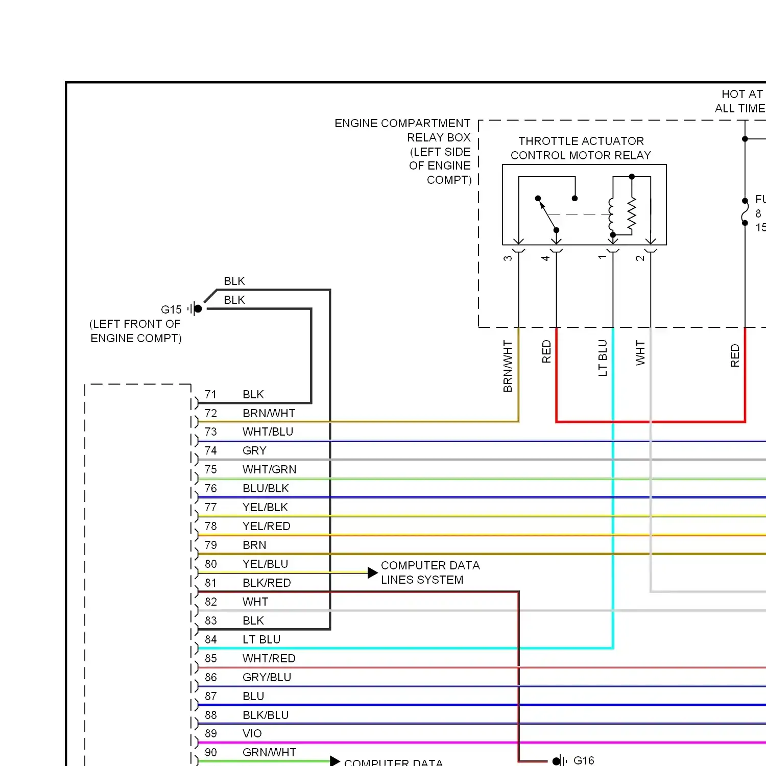Click relay terminal number 1
Screen dimensions: 766x766
[x=602, y=257]
